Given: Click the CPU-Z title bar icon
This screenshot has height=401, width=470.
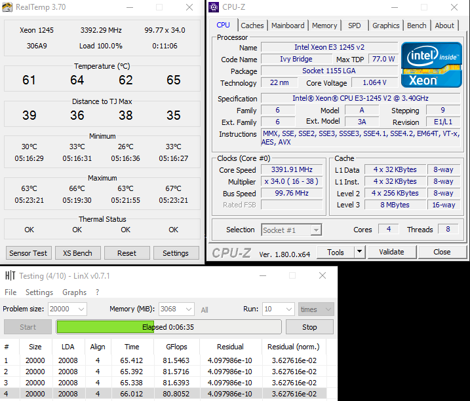Looking at the screenshot, I should coord(214,8).
